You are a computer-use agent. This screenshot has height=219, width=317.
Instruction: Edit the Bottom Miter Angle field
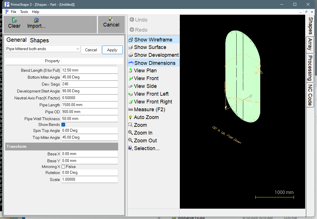point(90,77)
